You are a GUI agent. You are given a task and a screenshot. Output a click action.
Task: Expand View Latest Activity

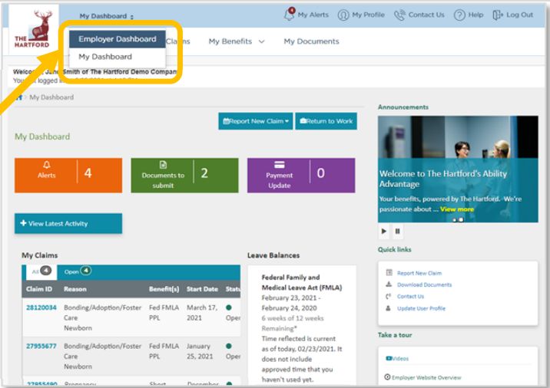point(68,223)
